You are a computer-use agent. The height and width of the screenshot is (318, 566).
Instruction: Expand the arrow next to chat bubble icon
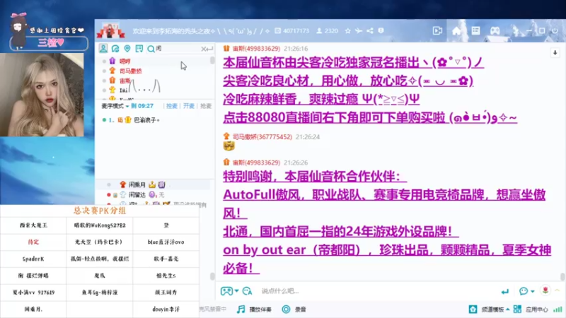pos(533,291)
